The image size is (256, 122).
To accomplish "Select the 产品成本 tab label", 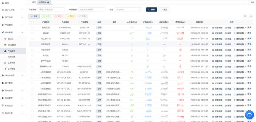I will pyautogui.click(x=43, y=2).
